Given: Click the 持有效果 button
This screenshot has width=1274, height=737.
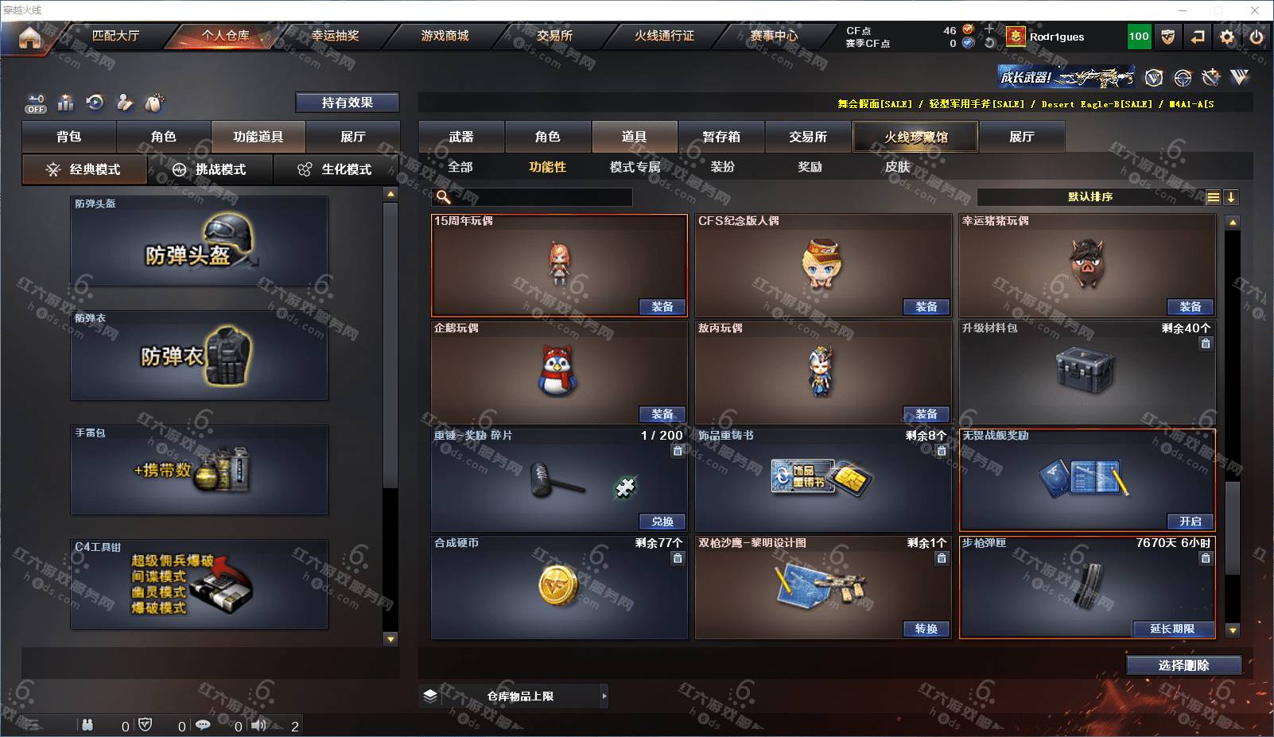Looking at the screenshot, I should (x=347, y=103).
